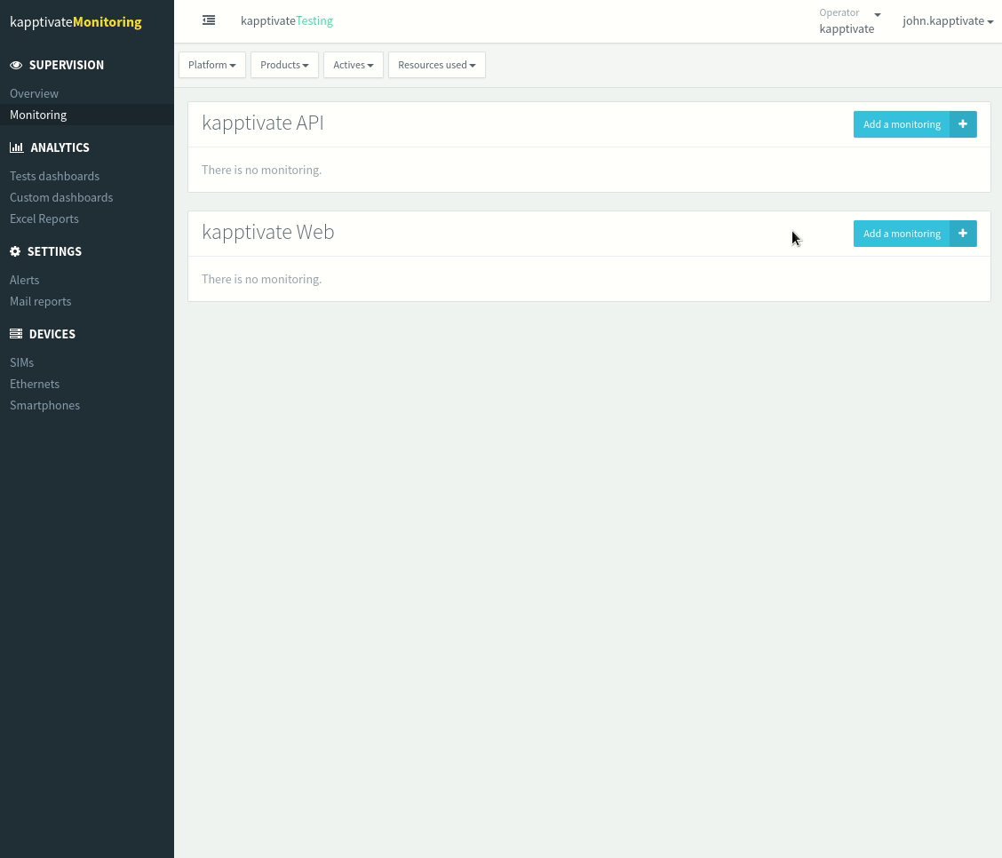Open Smartphones devices page

click(x=44, y=405)
